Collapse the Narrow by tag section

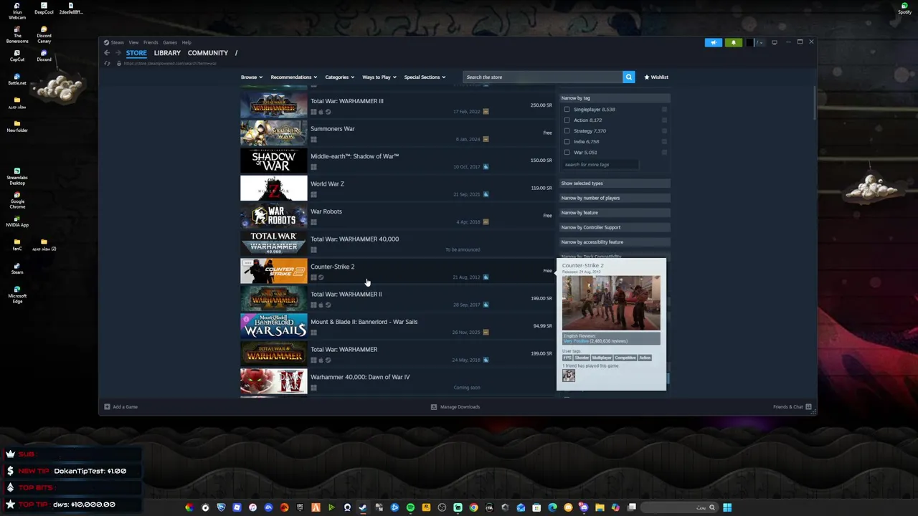[x=614, y=98]
